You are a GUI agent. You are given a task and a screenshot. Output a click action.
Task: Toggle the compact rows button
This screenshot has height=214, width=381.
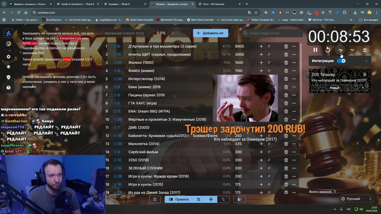click(x=211, y=199)
